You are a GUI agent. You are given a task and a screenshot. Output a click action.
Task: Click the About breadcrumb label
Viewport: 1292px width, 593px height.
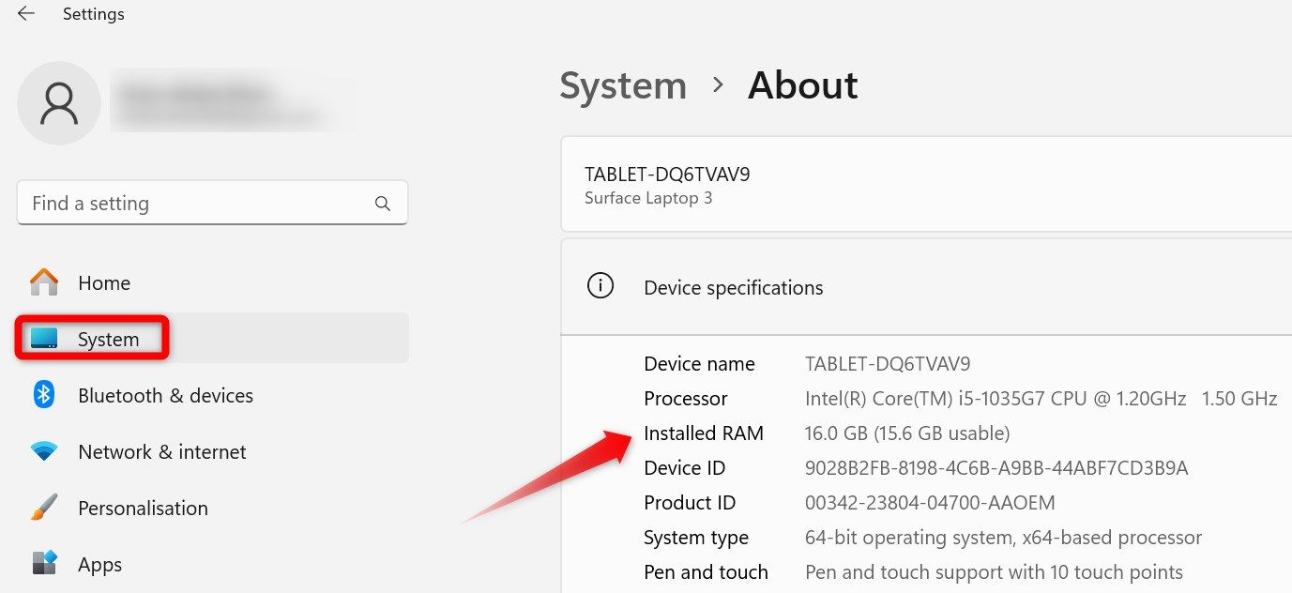click(802, 84)
